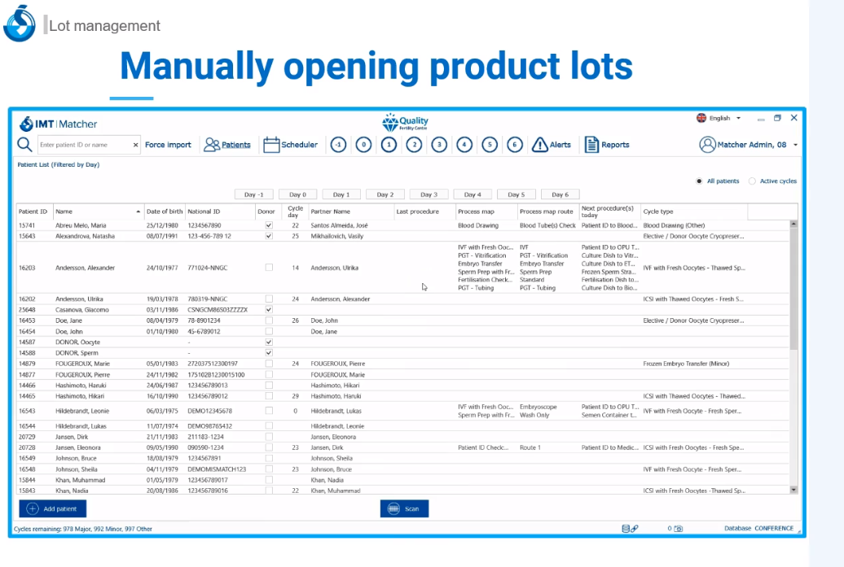Open the English language dropdown
Image resolution: width=844 pixels, height=567 pixels.
point(719,118)
